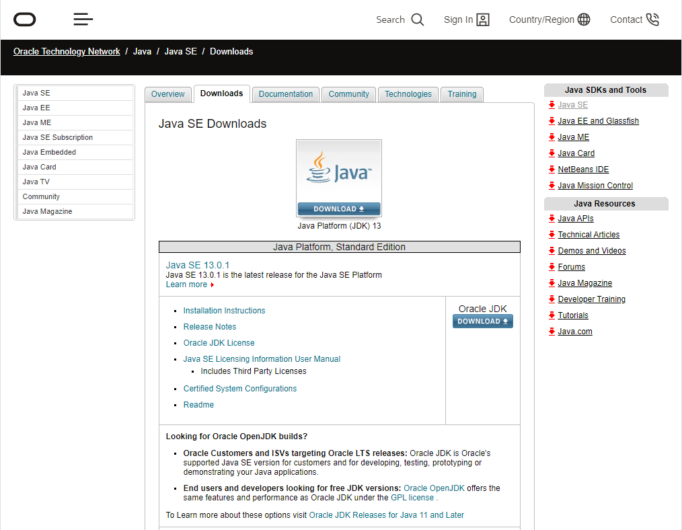The image size is (682, 530).
Task: Open the Documentation tab
Action: coord(286,94)
